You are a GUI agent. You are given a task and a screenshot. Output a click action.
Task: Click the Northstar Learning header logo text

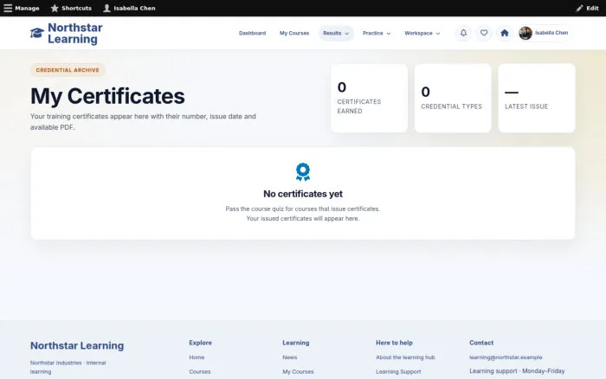coord(75,33)
